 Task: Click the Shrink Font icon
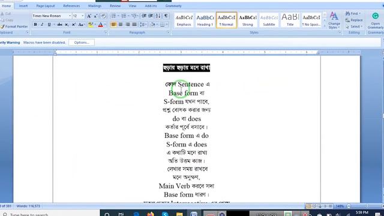(96, 16)
